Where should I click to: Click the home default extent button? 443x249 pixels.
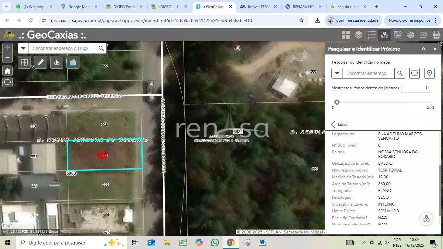pos(7,71)
